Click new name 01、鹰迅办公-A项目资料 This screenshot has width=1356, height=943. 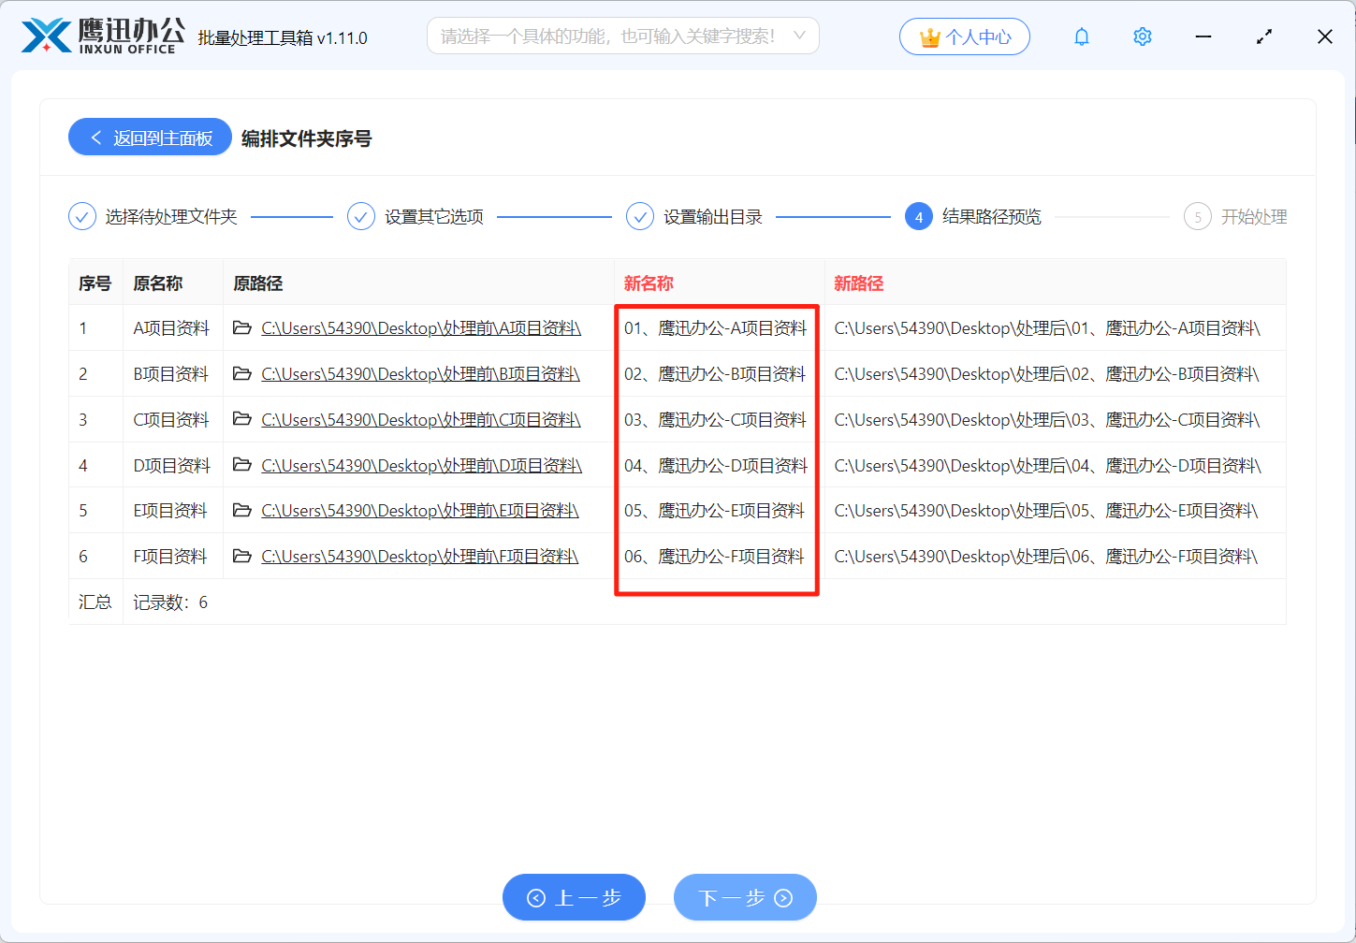tap(715, 328)
